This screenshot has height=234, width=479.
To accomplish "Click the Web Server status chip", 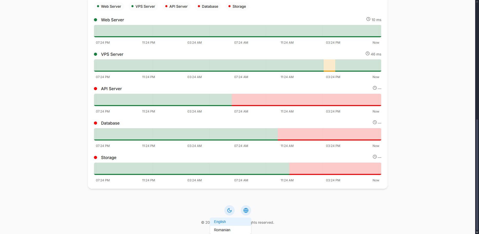I will point(109,6).
